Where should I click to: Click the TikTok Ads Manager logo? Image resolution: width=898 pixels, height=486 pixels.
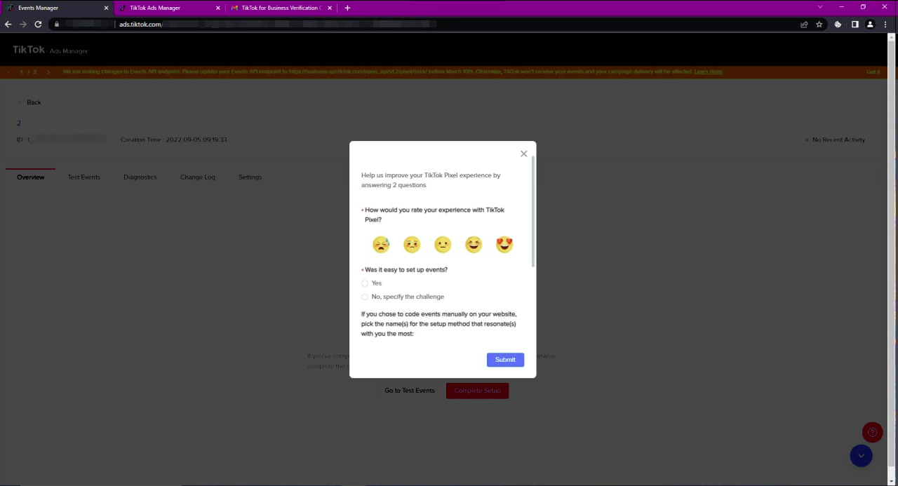pos(50,50)
